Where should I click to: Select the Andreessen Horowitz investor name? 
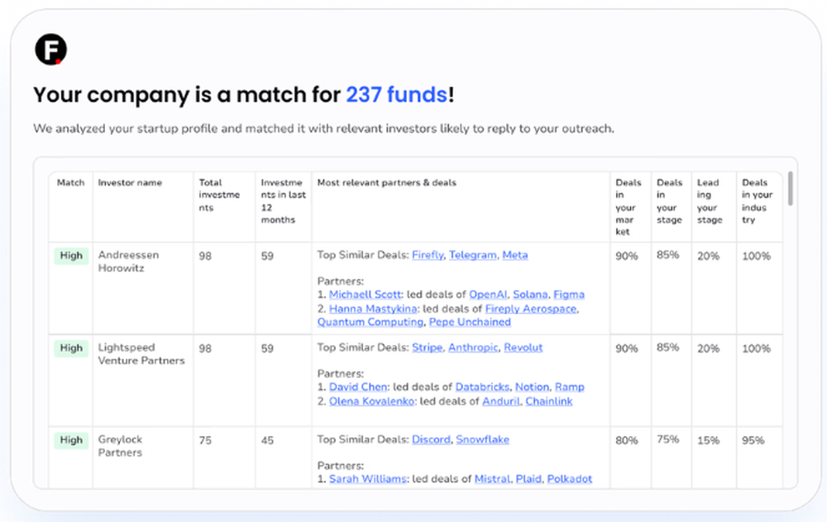click(128, 261)
